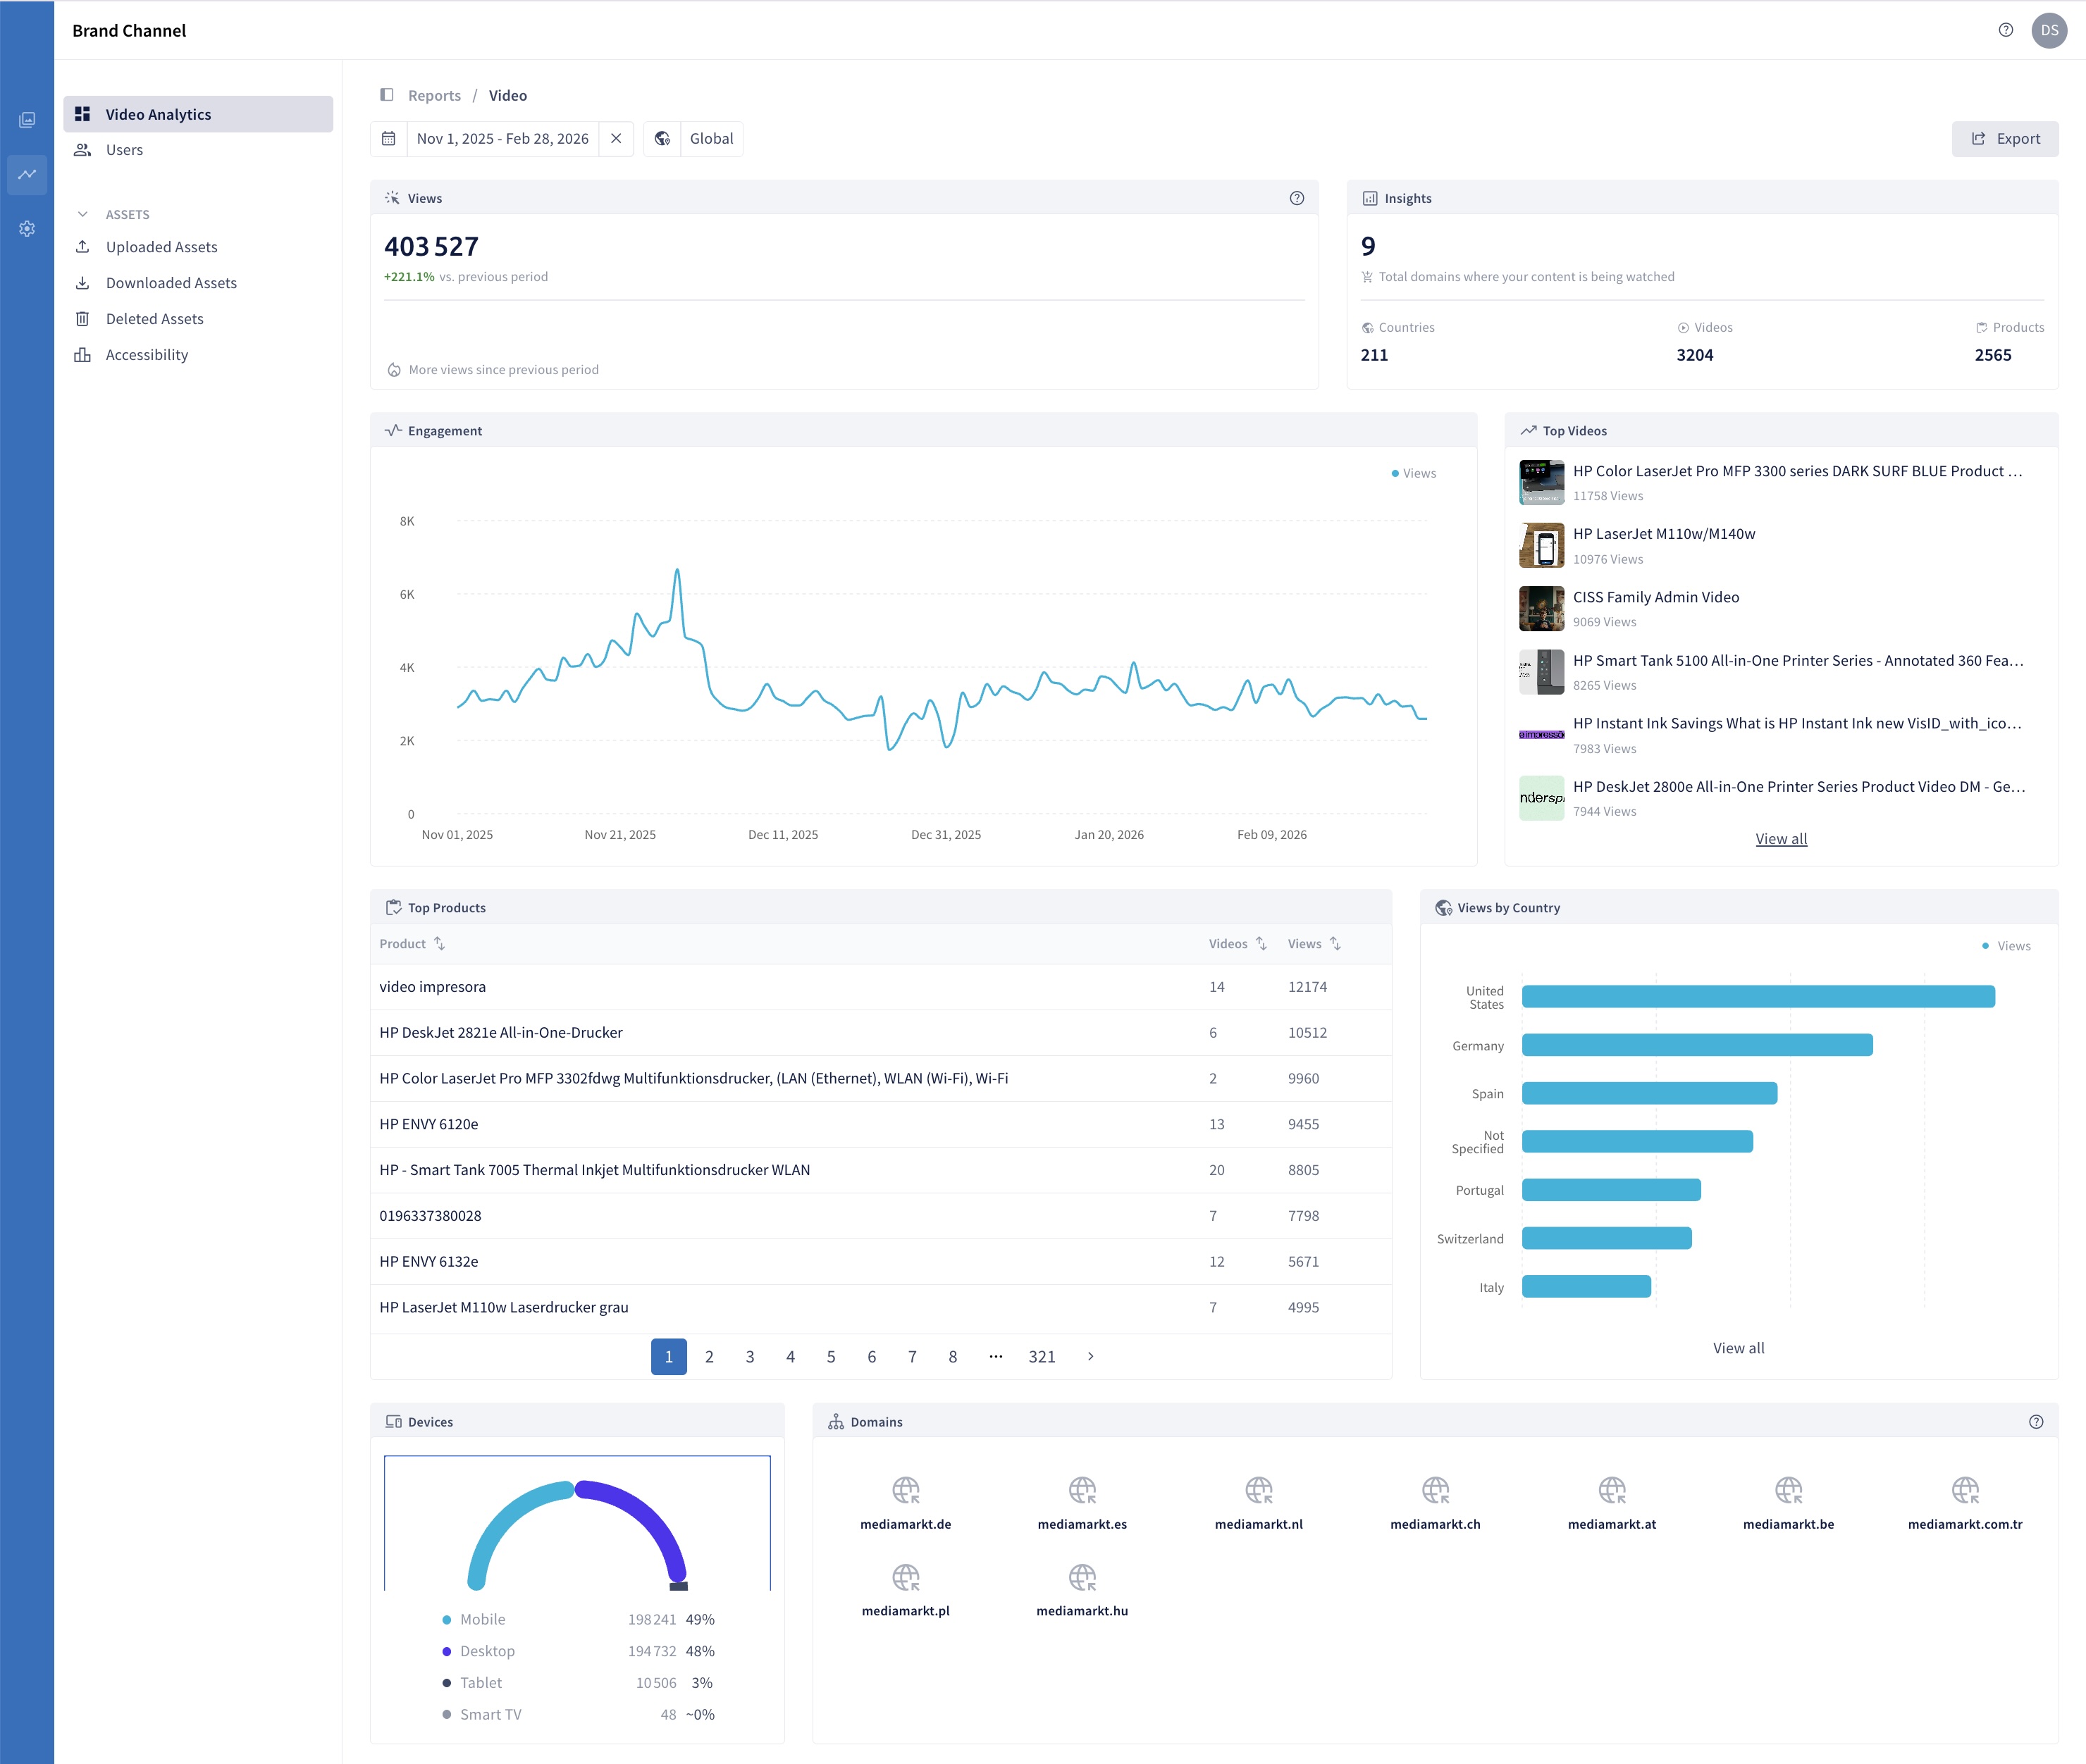Sort Top Products by Views column
Screen dimensions: 2086x1764
coord(1314,944)
